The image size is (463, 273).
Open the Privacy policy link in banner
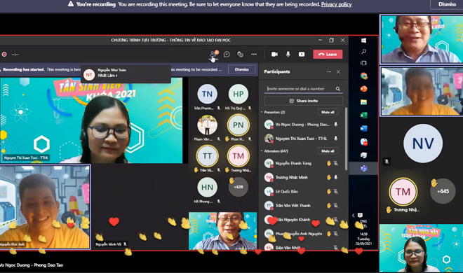click(336, 4)
